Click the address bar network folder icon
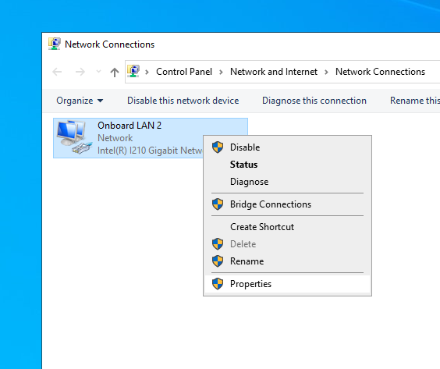Image resolution: width=440 pixels, height=369 pixels. (x=133, y=71)
